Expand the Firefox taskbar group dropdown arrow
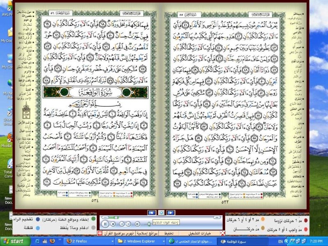Viewport: 328px width, 246px height. click(113, 241)
